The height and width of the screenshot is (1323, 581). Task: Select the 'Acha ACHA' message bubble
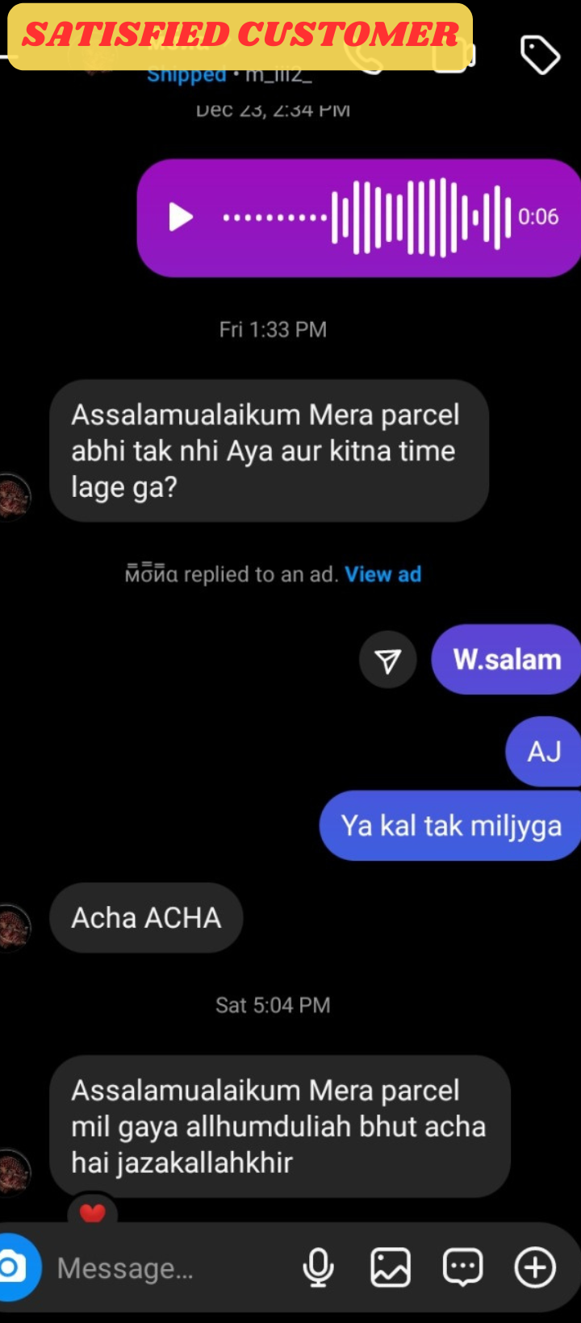click(x=146, y=918)
